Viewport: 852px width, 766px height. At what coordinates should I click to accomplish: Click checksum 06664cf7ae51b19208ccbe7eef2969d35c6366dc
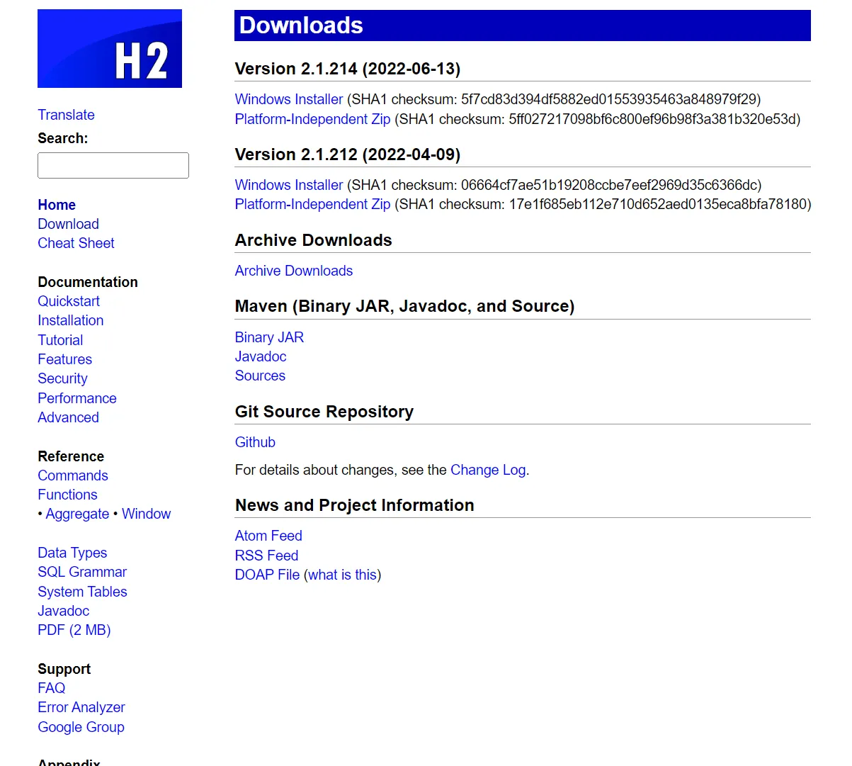(609, 185)
